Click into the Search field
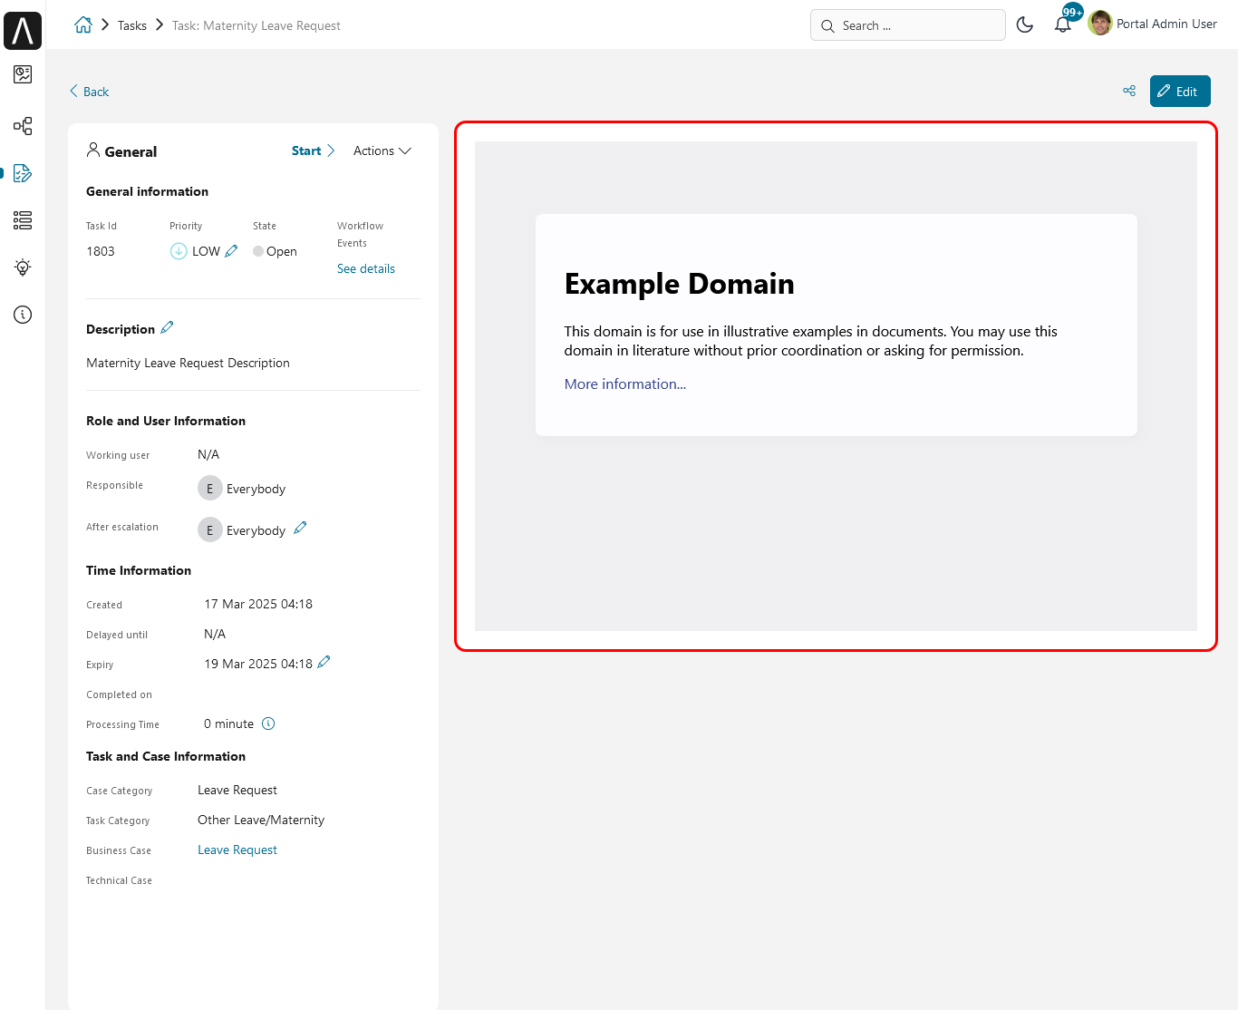 [x=908, y=25]
